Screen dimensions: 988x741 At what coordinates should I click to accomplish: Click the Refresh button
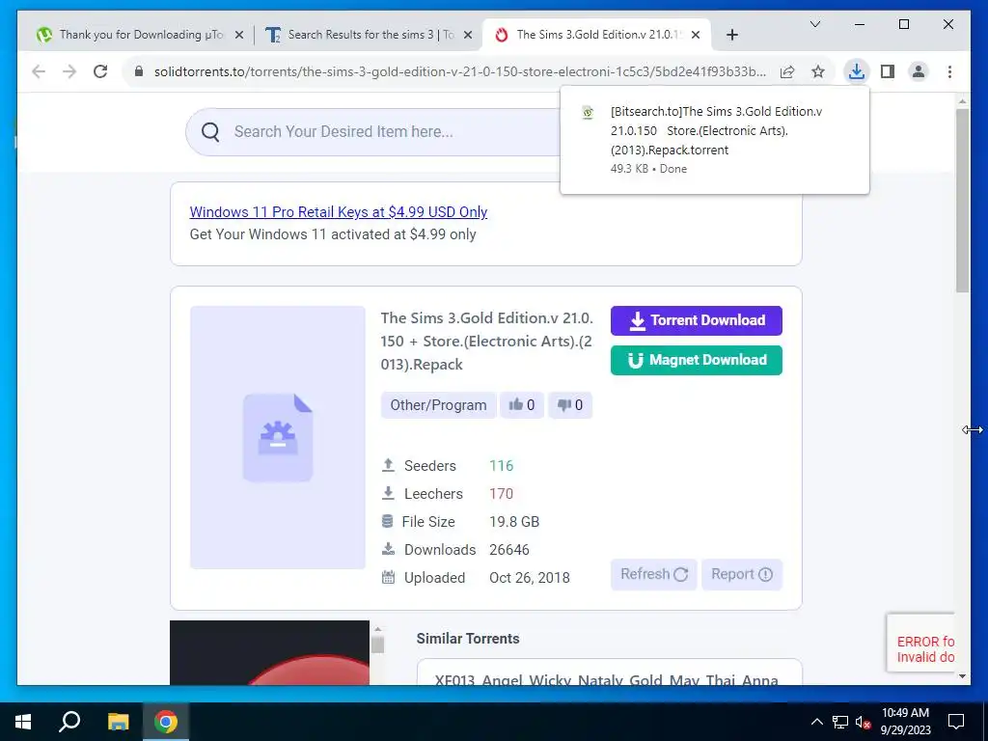[653, 575]
